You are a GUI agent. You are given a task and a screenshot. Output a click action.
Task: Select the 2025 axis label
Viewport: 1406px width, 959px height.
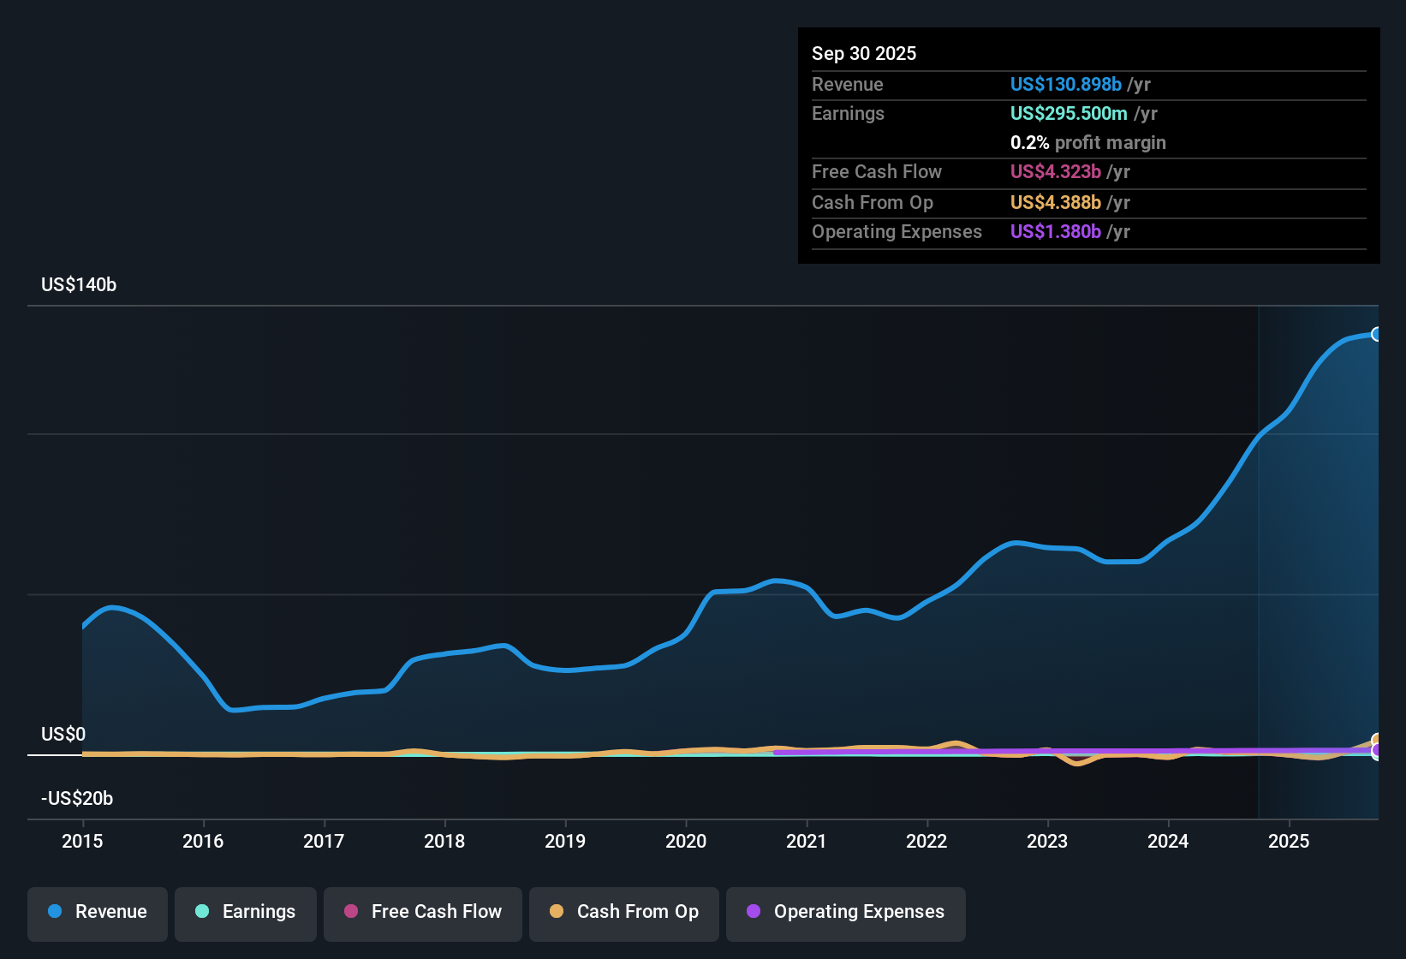pos(1290,842)
